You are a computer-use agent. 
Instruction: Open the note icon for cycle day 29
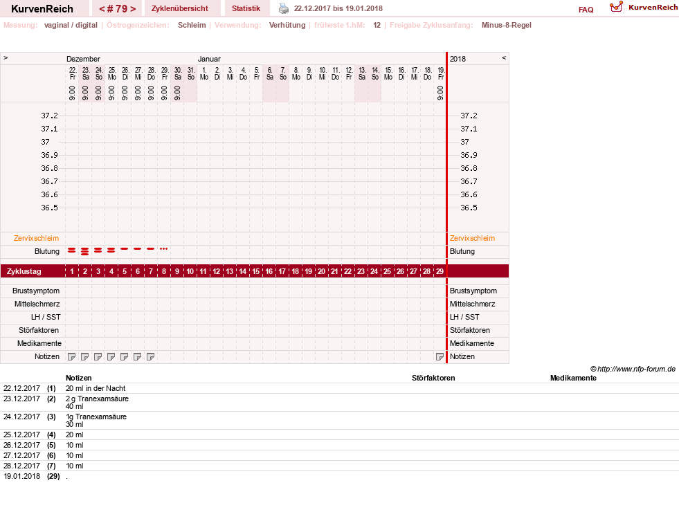click(x=440, y=357)
